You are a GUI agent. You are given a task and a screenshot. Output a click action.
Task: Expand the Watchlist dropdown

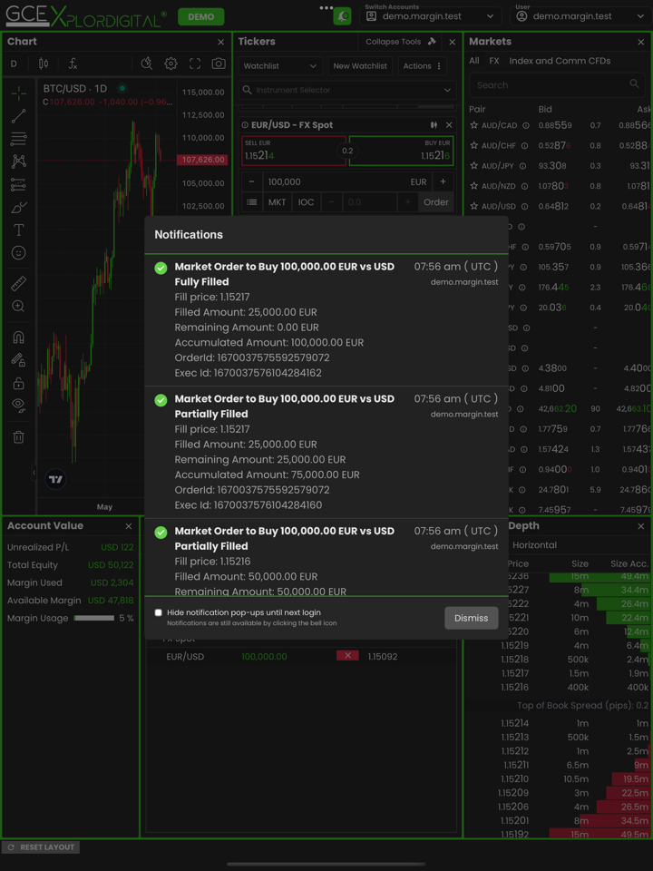(280, 66)
